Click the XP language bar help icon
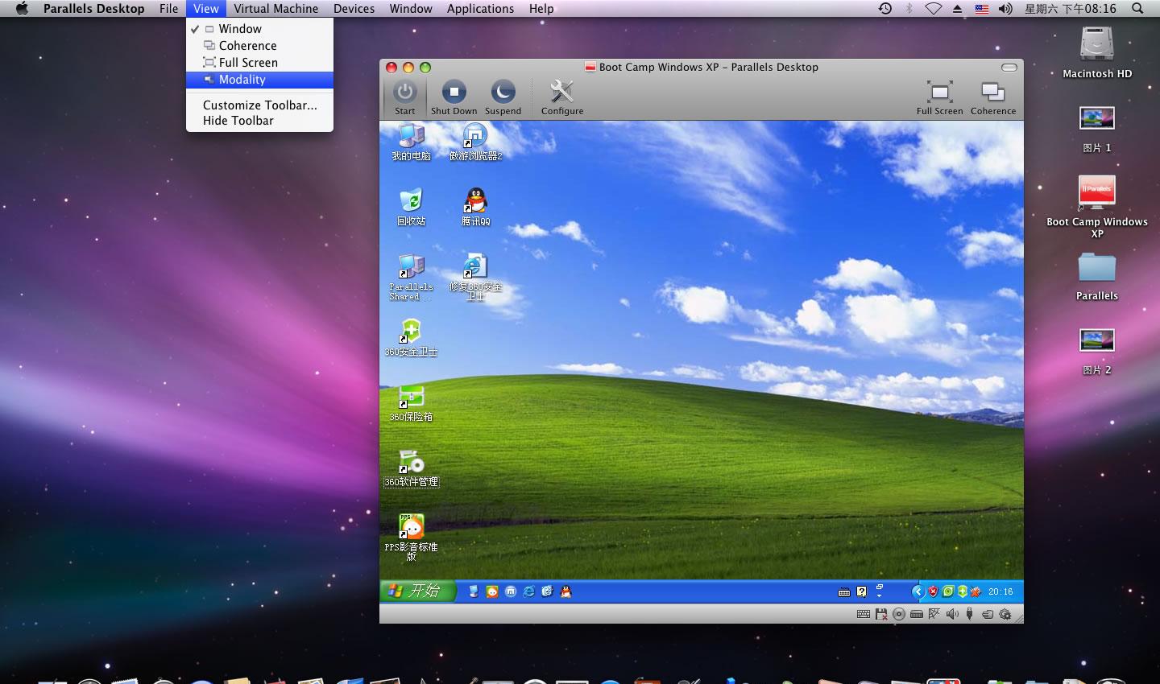The height and width of the screenshot is (684, 1160). click(x=862, y=591)
